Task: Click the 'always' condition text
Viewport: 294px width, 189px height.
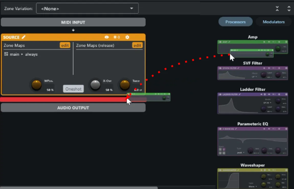Action: click(31, 54)
